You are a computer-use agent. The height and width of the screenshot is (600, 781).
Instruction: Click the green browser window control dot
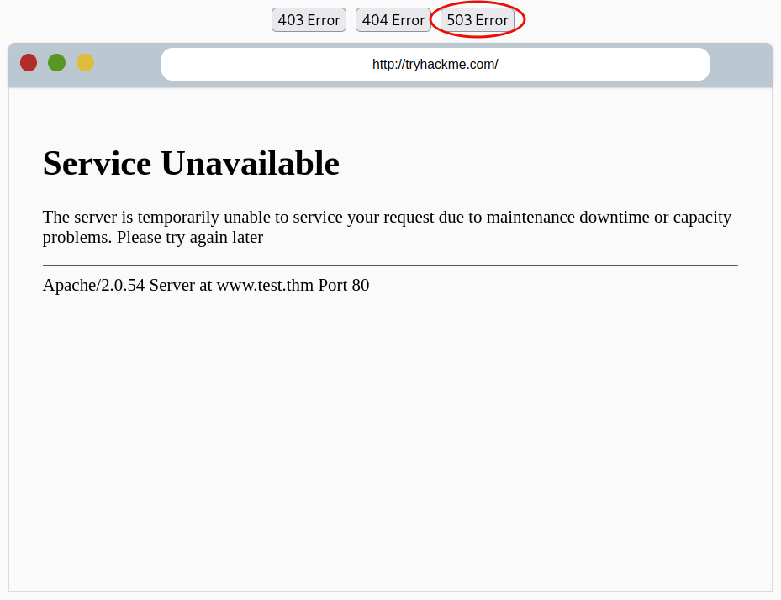coord(56,62)
